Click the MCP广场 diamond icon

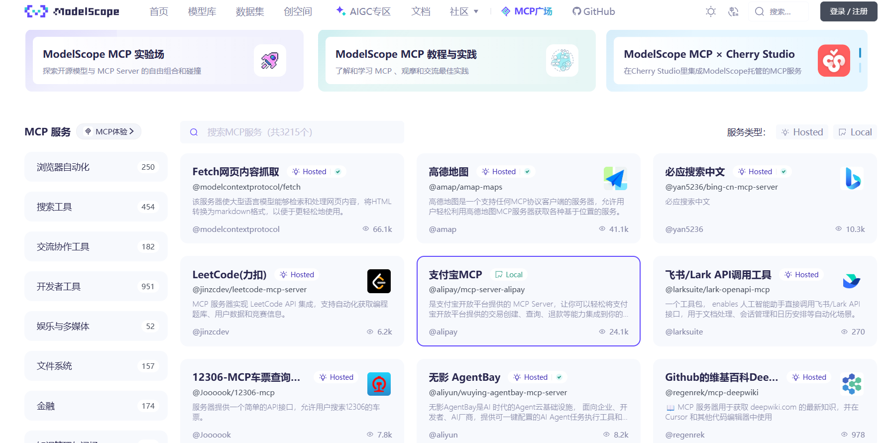click(x=506, y=11)
